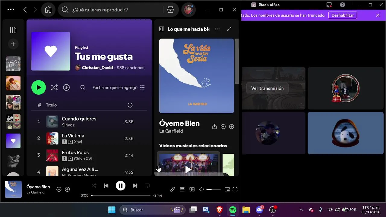This screenshot has width=386, height=217.
Task: Click the Now Playing panel scrollbar
Action: click(x=237, y=61)
